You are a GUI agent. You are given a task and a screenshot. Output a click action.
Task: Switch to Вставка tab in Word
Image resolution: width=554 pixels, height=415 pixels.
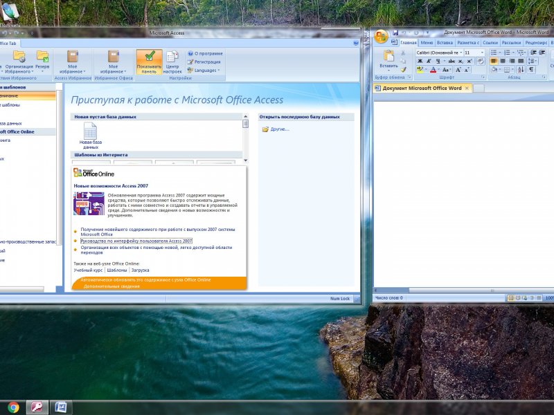445,43
